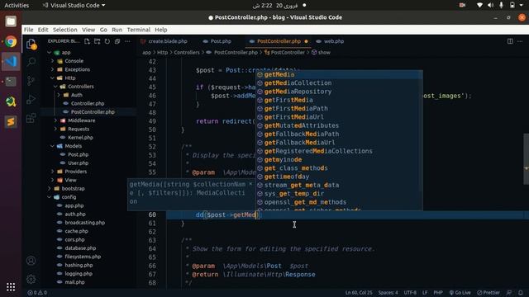The width and height of the screenshot is (529, 297).
Task: Open Source Control view icon
Action: tap(31, 81)
